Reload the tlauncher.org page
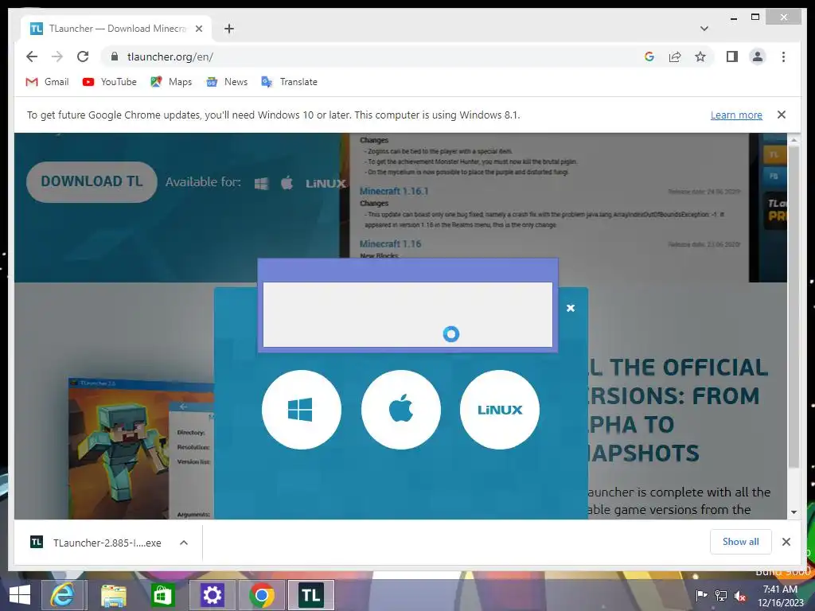The height and width of the screenshot is (611, 815). pos(83,56)
